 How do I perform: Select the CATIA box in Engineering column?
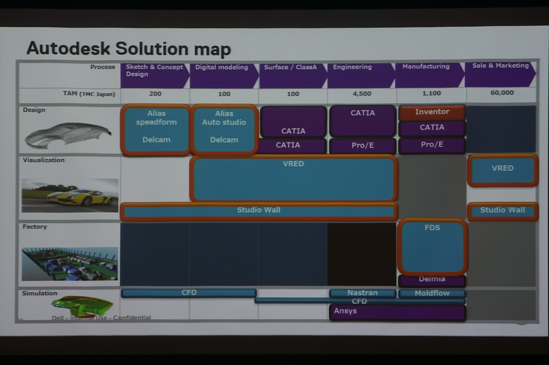pos(362,121)
